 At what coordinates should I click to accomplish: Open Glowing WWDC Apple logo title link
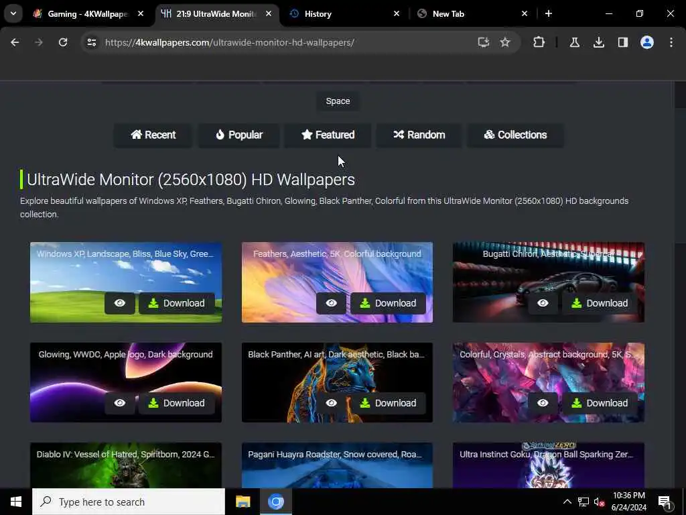(x=125, y=354)
